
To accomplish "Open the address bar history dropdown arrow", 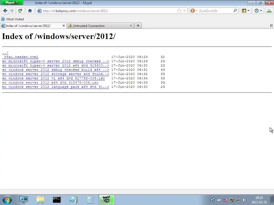I will [184, 11].
